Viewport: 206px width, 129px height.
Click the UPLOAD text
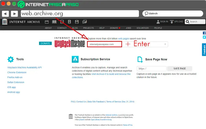(179, 22)
